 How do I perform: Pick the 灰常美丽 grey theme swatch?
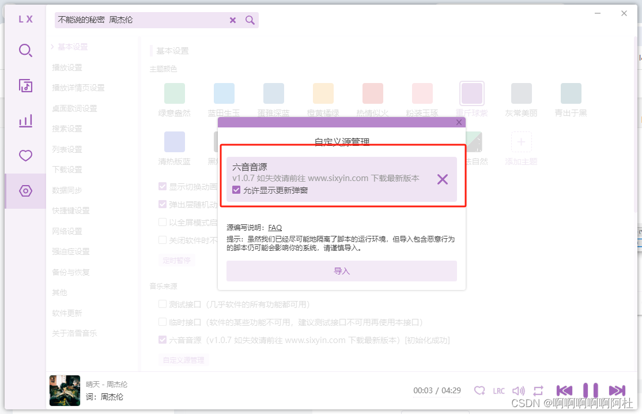point(521,93)
